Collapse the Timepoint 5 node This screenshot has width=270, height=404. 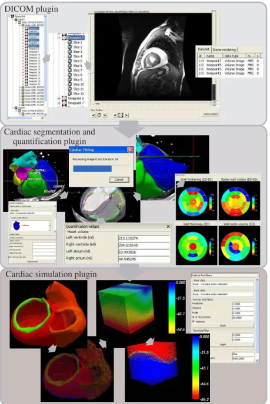pos(59,38)
